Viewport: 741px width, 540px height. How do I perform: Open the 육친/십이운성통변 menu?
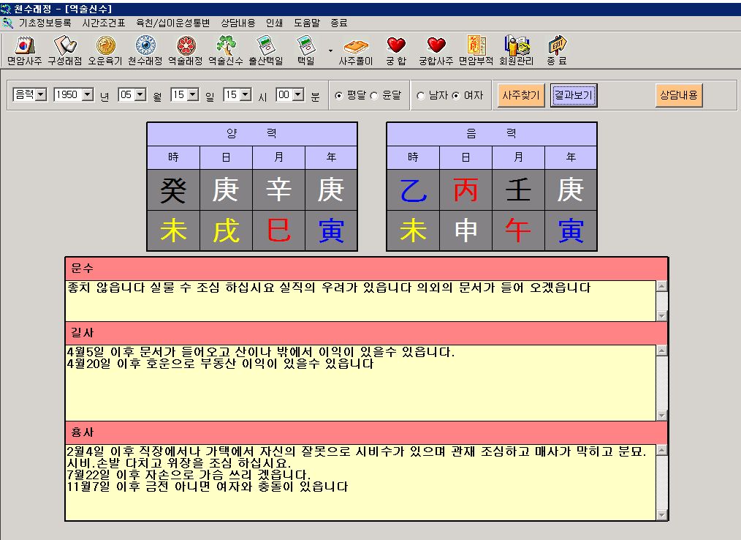coord(173,23)
